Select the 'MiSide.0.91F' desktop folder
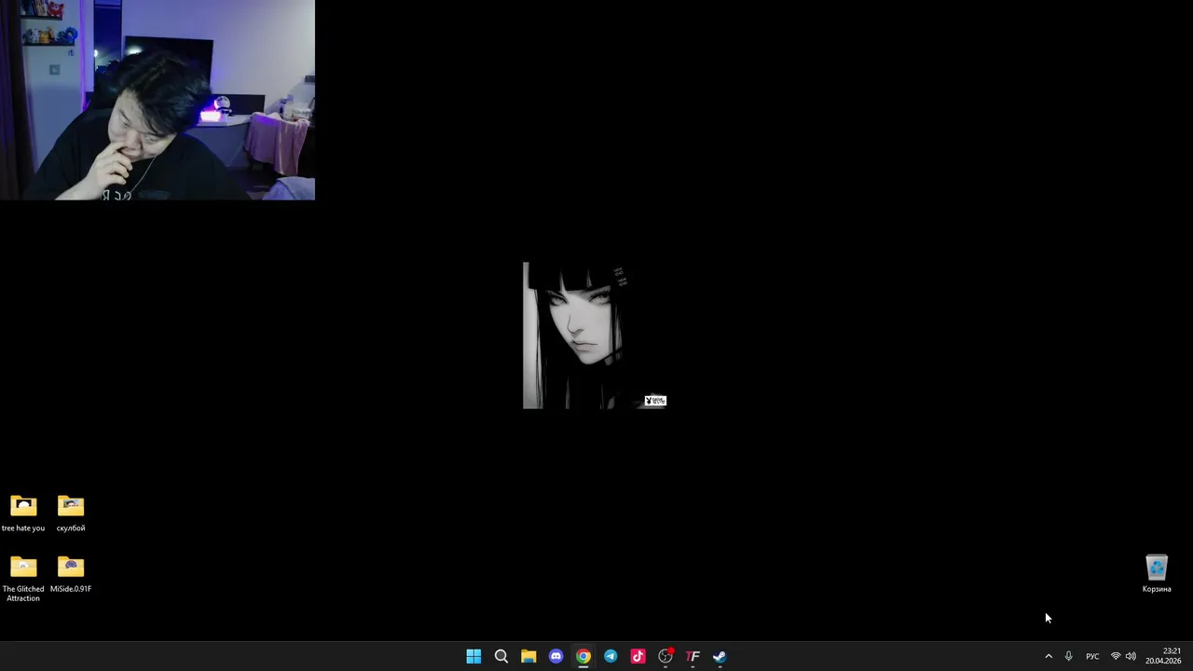The image size is (1193, 671). (x=71, y=574)
